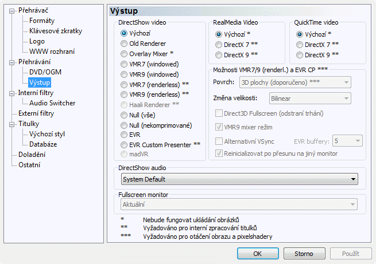The width and height of the screenshot is (376, 264).
Task: Open Formáty settings page
Action: coord(42,21)
